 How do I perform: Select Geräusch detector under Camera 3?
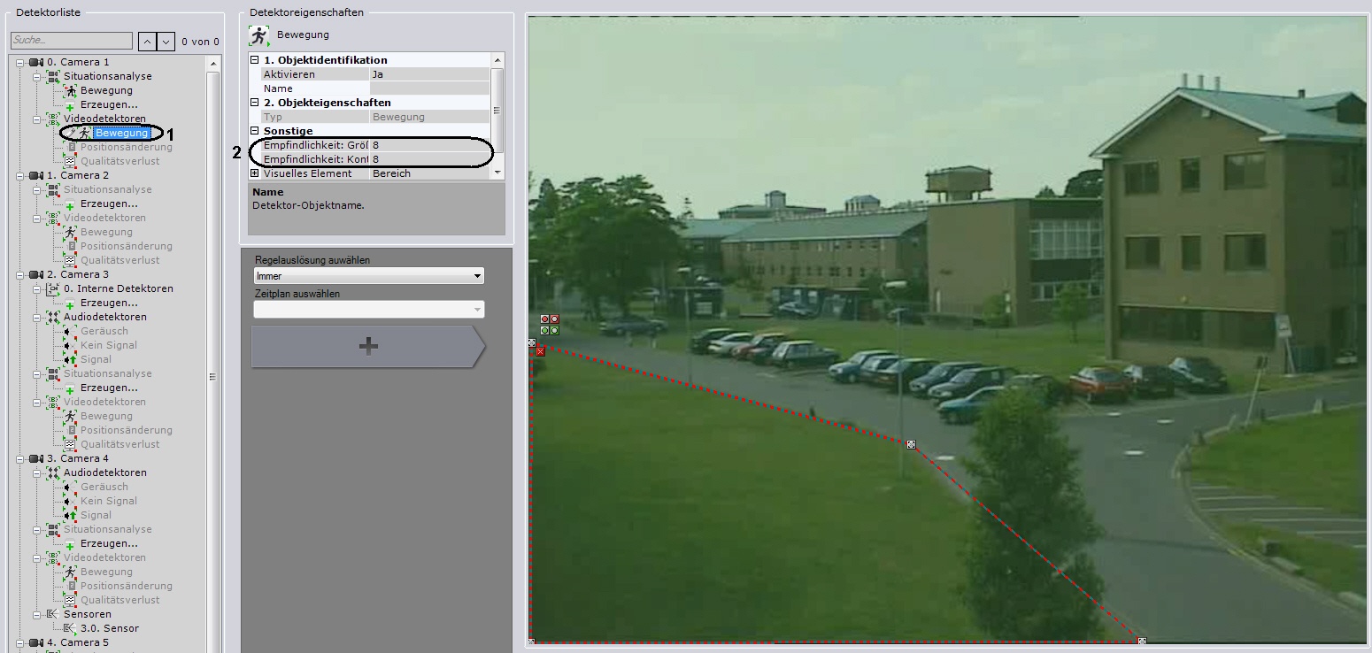click(104, 331)
